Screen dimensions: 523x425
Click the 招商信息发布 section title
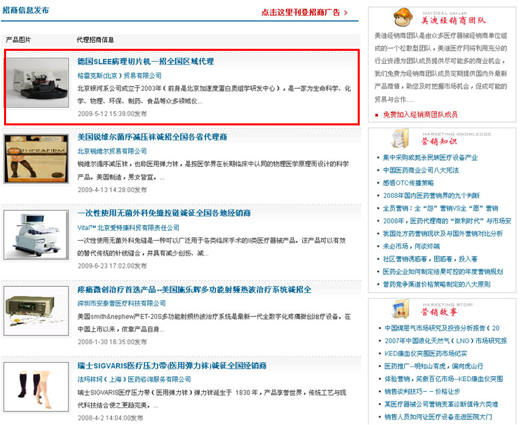tap(26, 10)
